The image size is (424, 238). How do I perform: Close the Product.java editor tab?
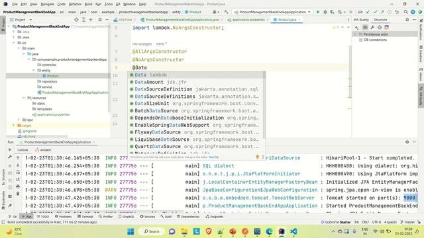[299, 20]
